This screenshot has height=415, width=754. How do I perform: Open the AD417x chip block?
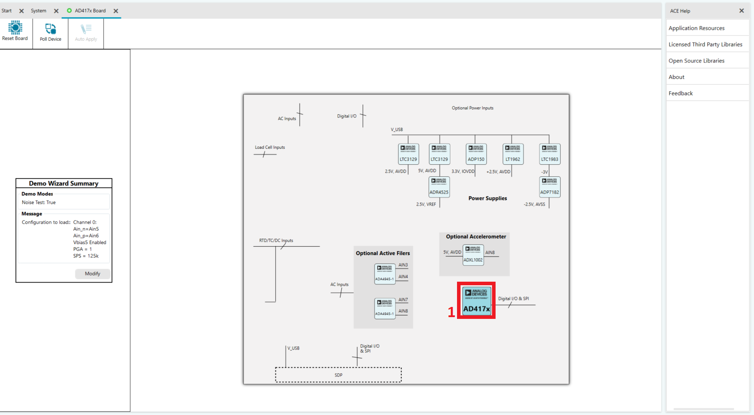[x=477, y=301]
